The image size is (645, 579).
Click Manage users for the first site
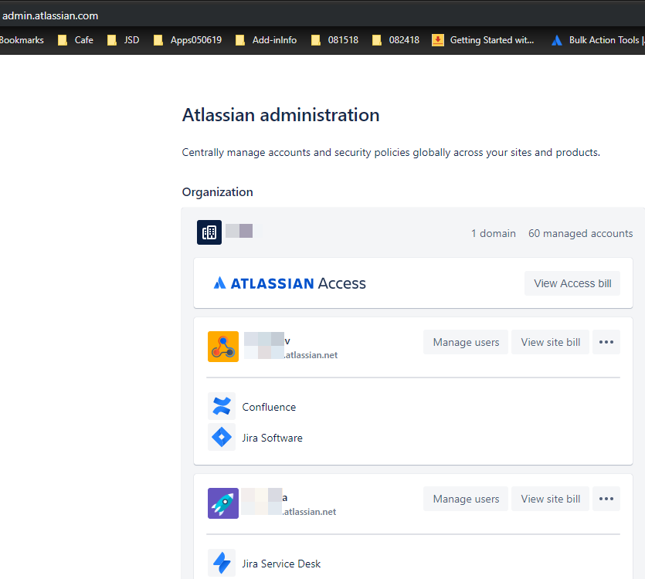[x=466, y=342]
